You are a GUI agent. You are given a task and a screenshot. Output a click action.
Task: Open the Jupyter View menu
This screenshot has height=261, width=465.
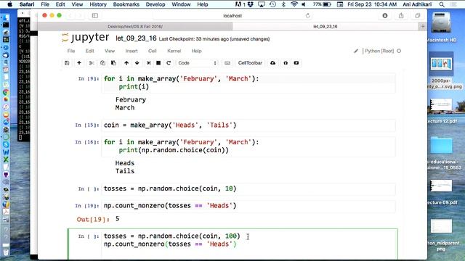(110, 51)
